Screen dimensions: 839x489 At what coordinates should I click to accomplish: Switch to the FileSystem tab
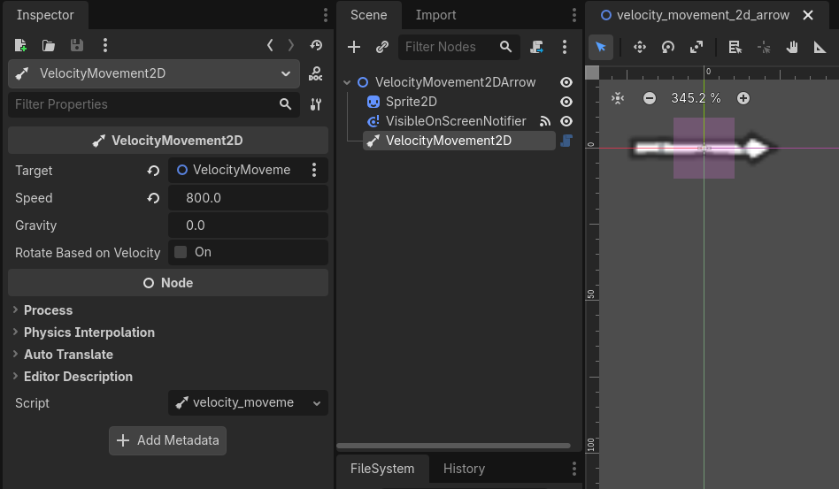(x=382, y=469)
